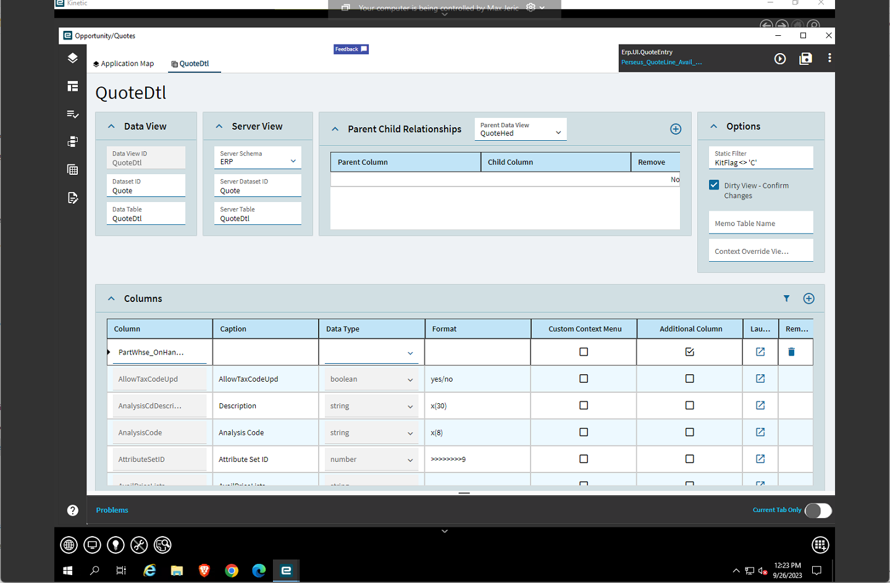Screen dimensions: 890x583
Task: Check Custom Context Menu for AnalysisCdDescri
Action: (x=584, y=405)
